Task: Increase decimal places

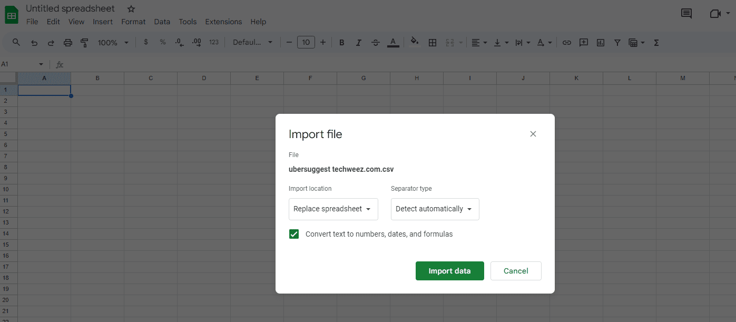Action: click(x=197, y=43)
